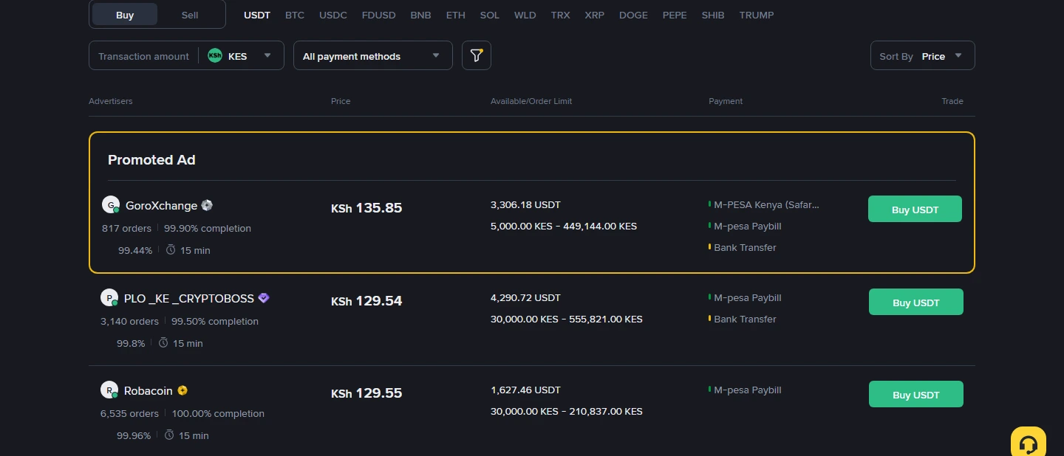Buy USDT from Robacoin
Viewport: 1064px width, 456px height.
point(916,394)
